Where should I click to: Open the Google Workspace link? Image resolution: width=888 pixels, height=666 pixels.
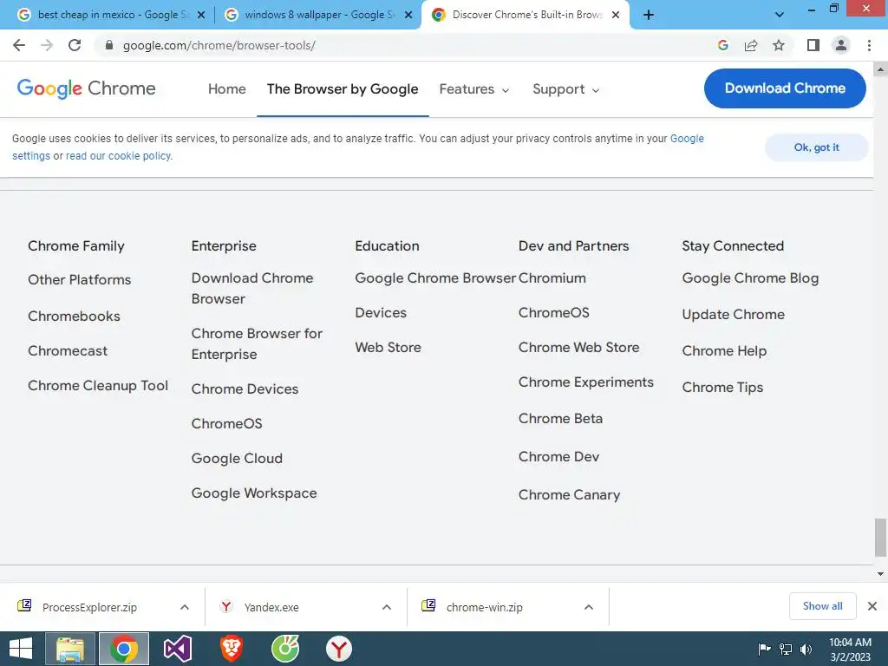(x=254, y=493)
